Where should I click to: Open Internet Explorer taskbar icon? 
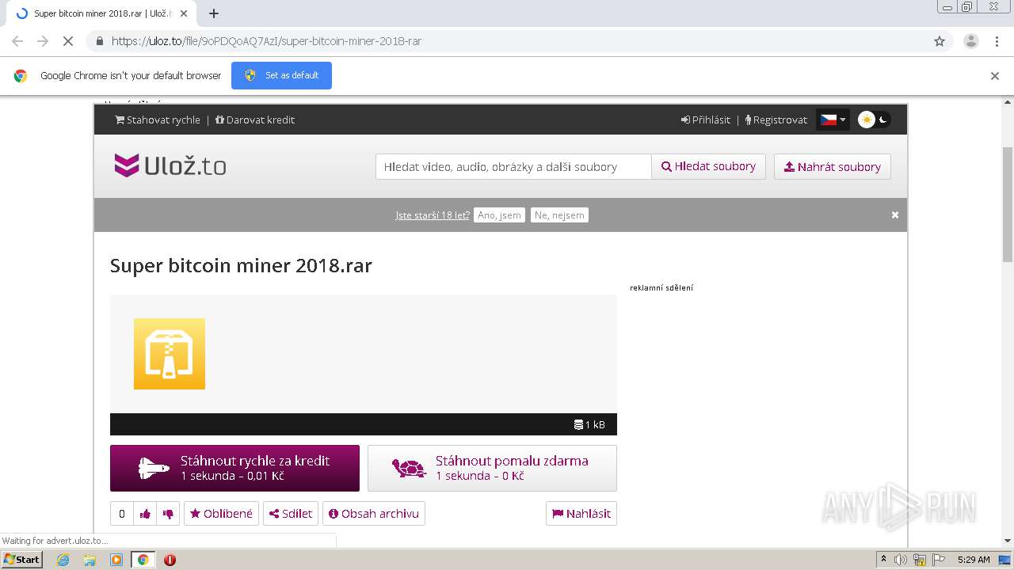[63, 560]
